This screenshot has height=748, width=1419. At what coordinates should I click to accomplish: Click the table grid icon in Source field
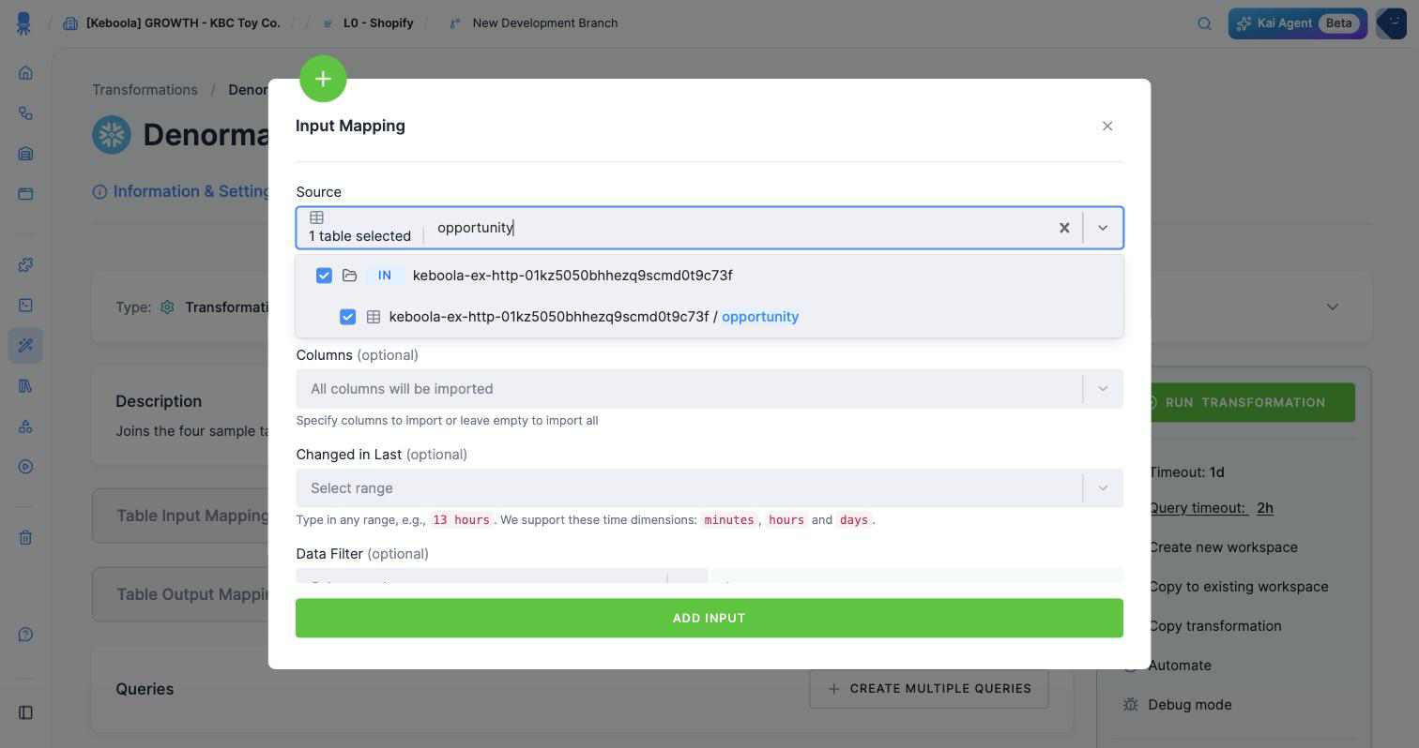pyautogui.click(x=316, y=217)
